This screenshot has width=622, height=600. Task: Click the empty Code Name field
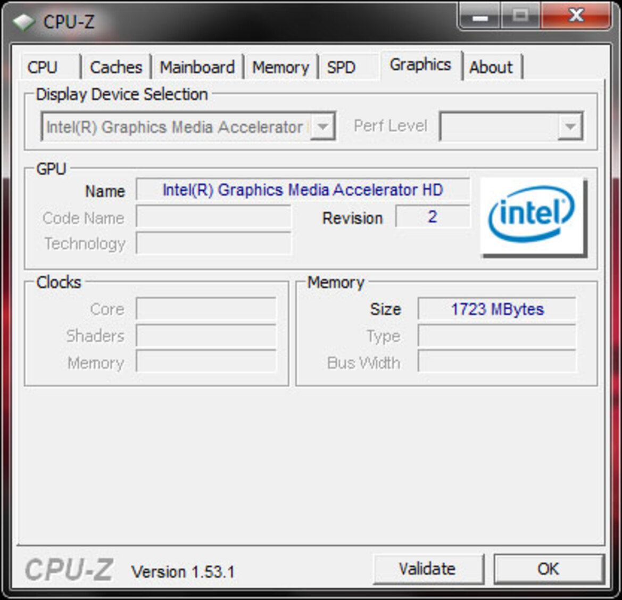pyautogui.click(x=213, y=217)
